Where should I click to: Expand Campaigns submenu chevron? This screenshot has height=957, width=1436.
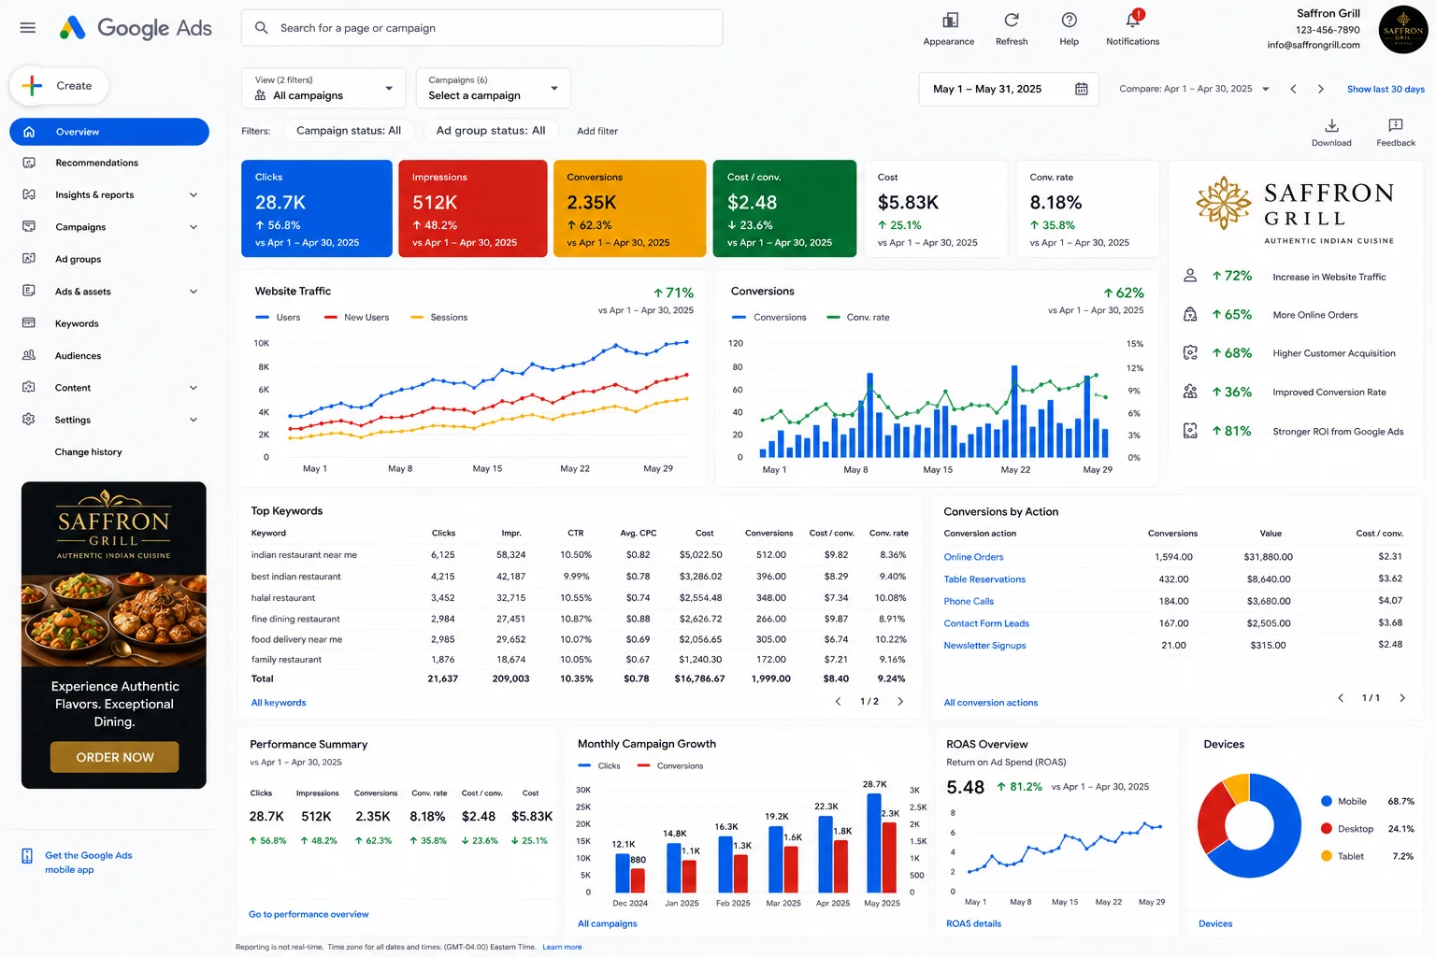click(x=194, y=227)
